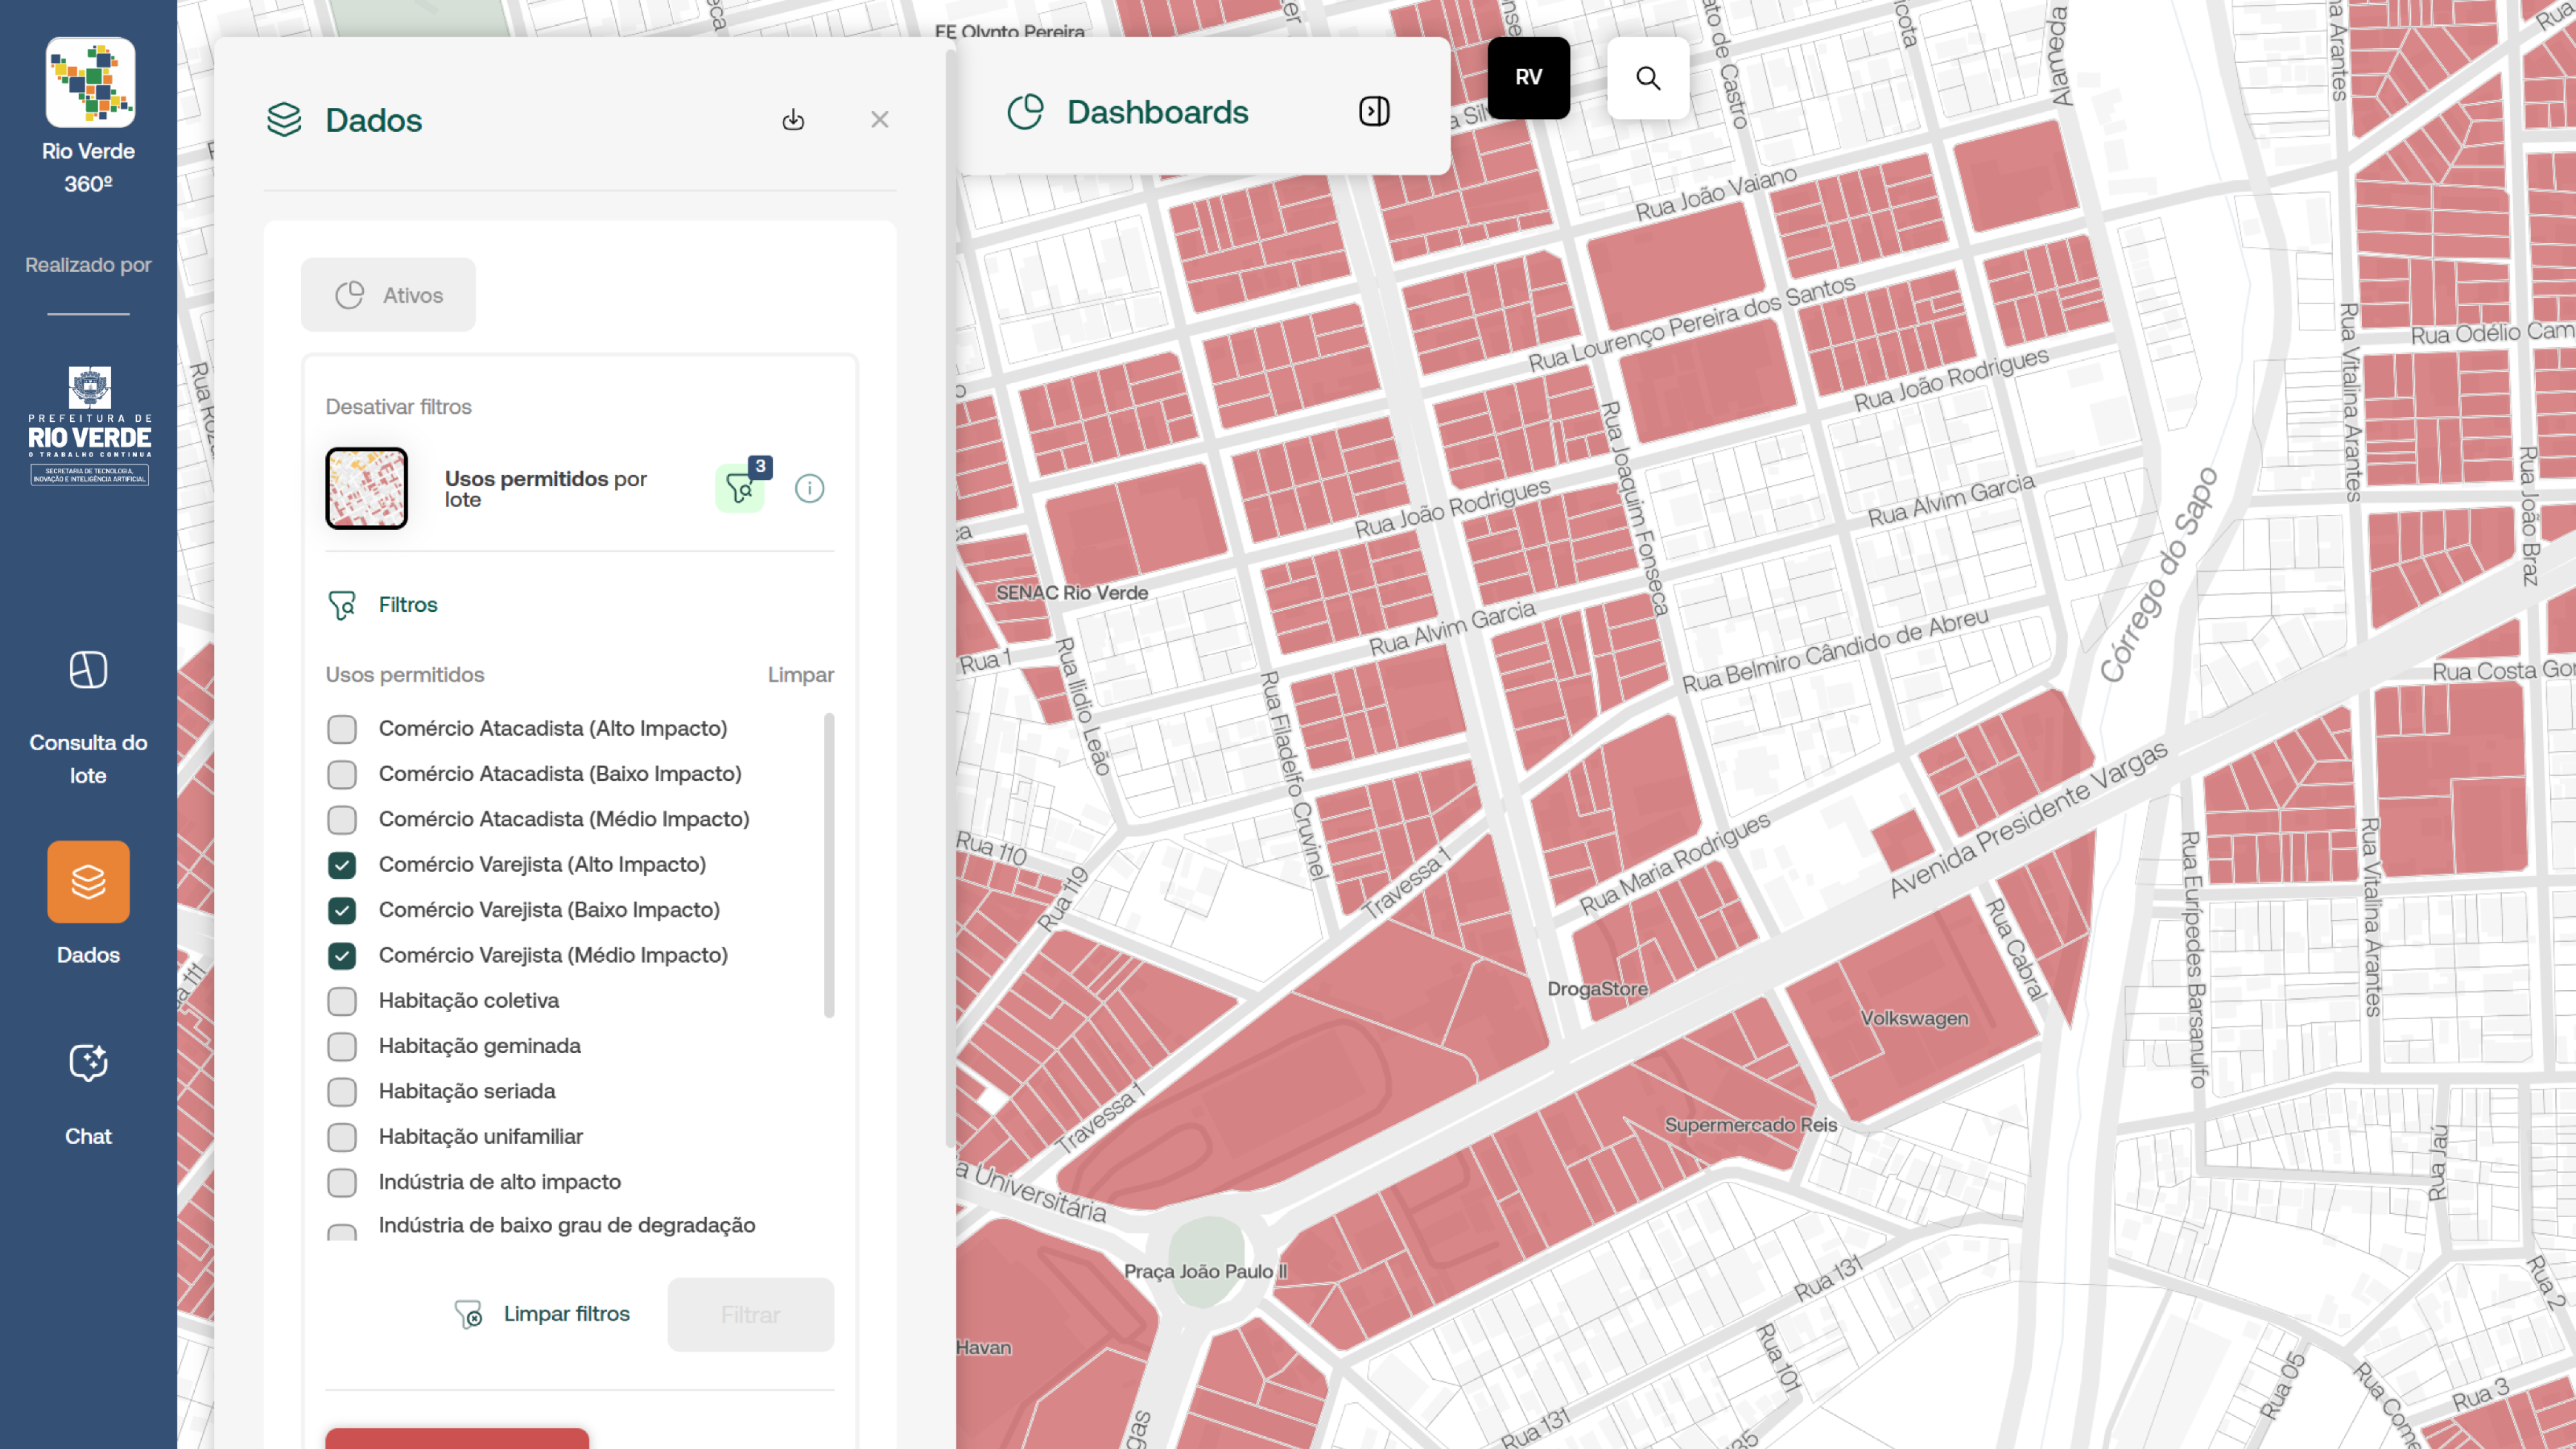Click the active filters icon with badge 3
The width and height of the screenshot is (2576, 1449).
(x=741, y=487)
